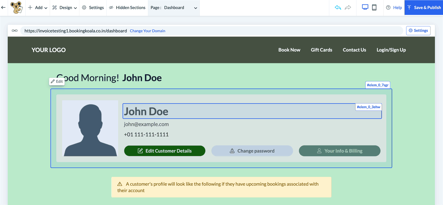Switch to mobile preview icon
This screenshot has width=443, height=205.
pyautogui.click(x=374, y=7)
